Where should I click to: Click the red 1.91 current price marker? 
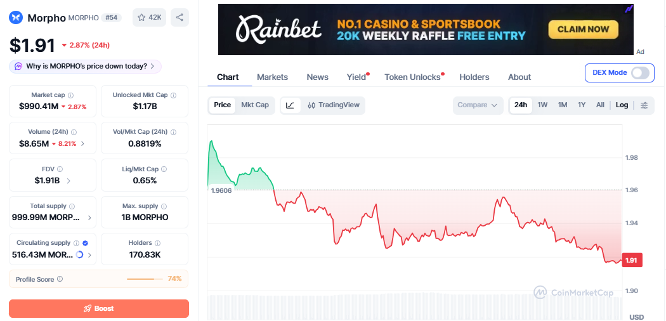tap(632, 260)
